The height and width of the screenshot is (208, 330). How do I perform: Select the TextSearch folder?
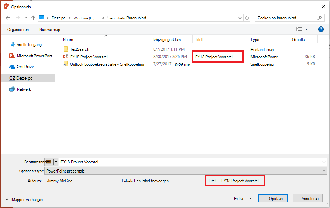pyautogui.click(x=80, y=49)
